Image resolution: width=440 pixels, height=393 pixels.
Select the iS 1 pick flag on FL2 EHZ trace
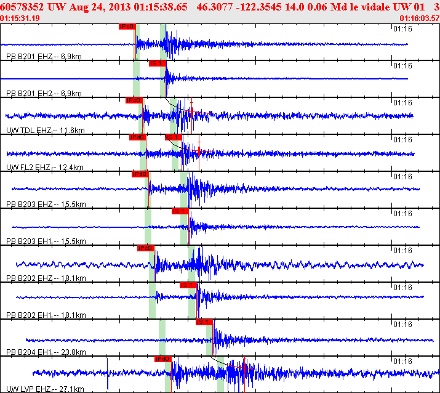click(x=174, y=137)
